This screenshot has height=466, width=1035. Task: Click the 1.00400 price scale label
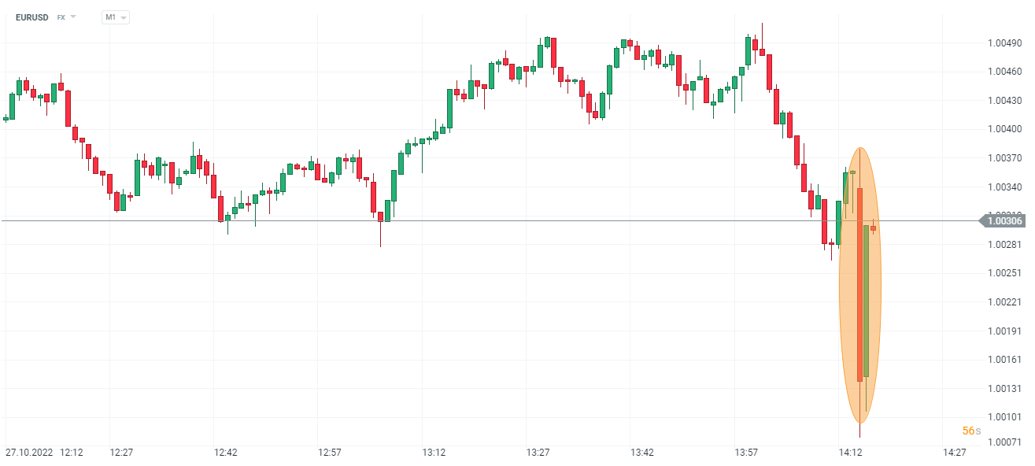pos(1004,129)
